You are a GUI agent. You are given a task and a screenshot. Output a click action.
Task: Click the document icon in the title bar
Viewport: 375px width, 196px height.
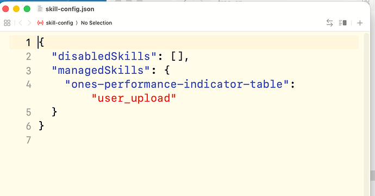point(40,9)
